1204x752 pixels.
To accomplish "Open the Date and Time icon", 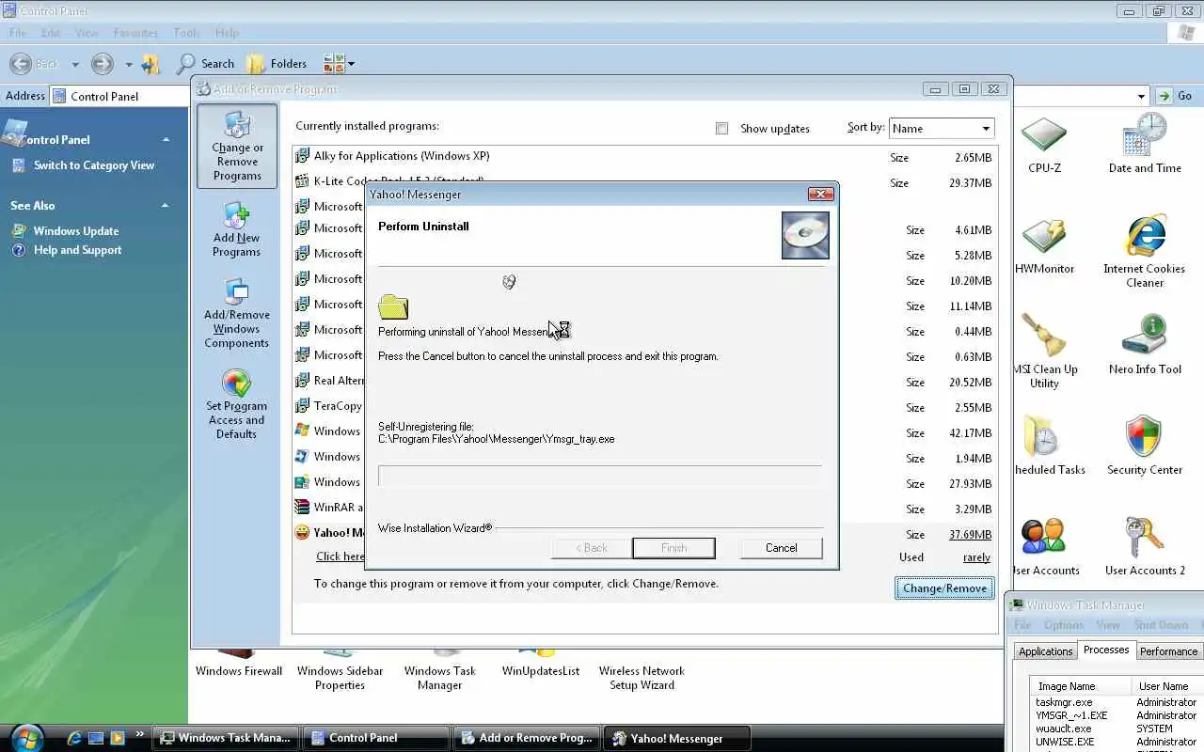I will coord(1145,145).
